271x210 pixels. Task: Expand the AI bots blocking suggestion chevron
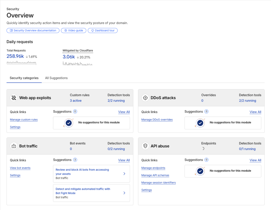(x=124, y=174)
